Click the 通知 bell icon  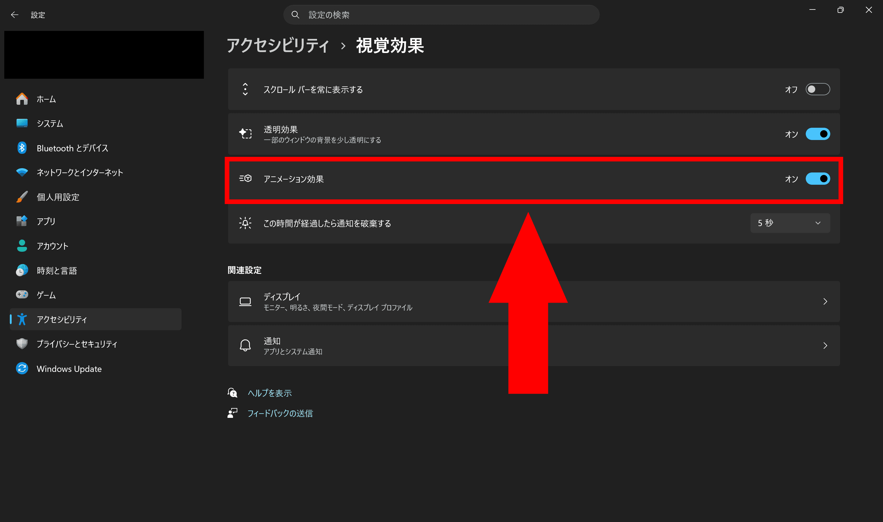click(x=245, y=346)
